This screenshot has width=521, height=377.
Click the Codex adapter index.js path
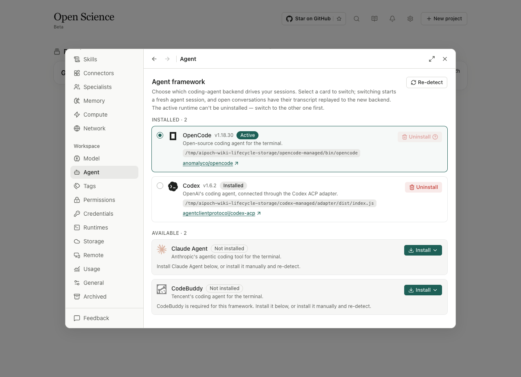[x=280, y=203]
